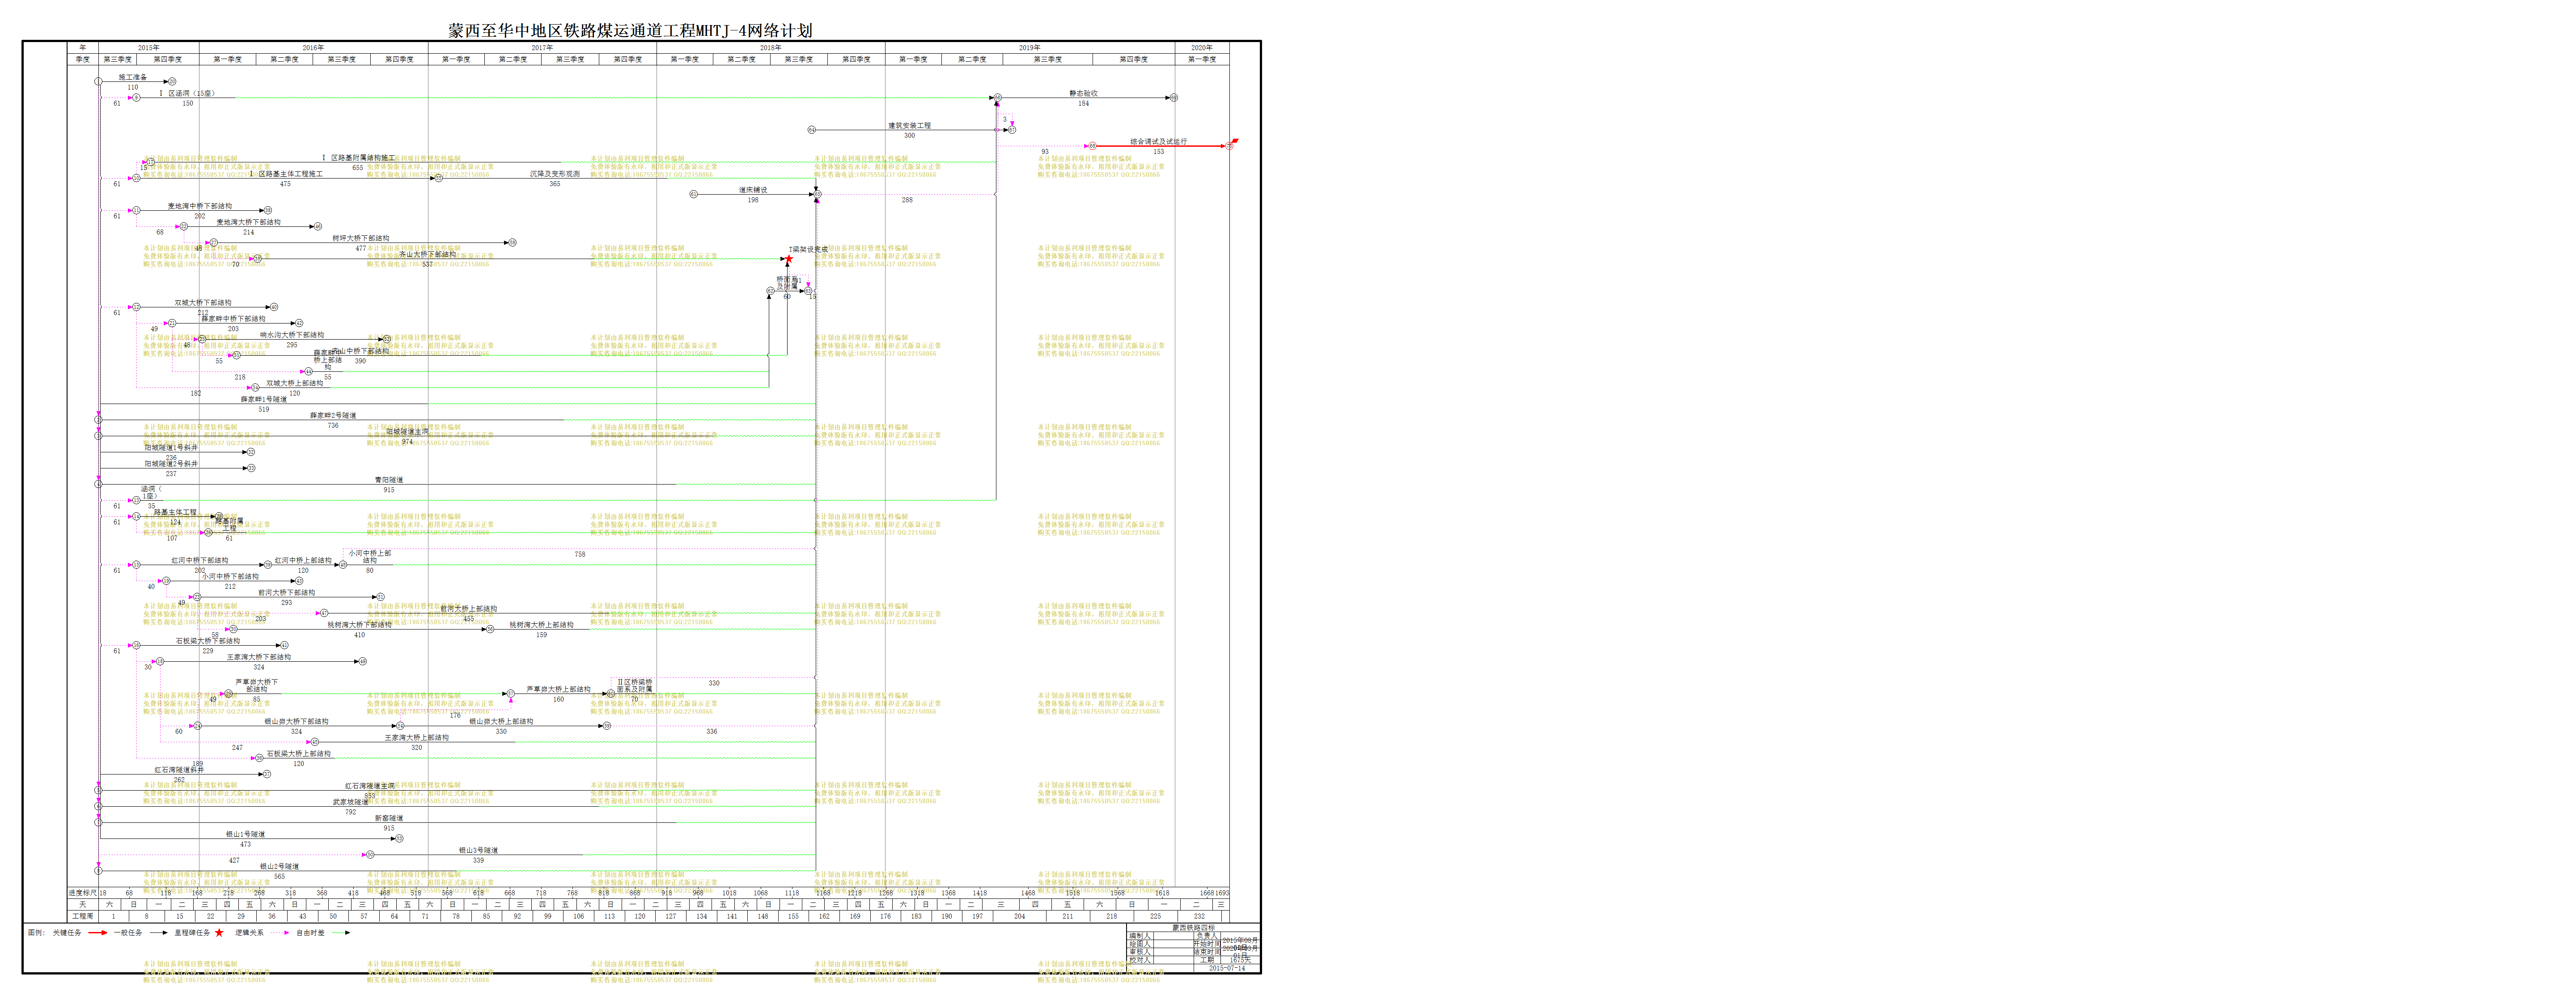2576x983 pixels.
Task: Click the red 关键任务 legend arrow
Action: (x=97, y=932)
